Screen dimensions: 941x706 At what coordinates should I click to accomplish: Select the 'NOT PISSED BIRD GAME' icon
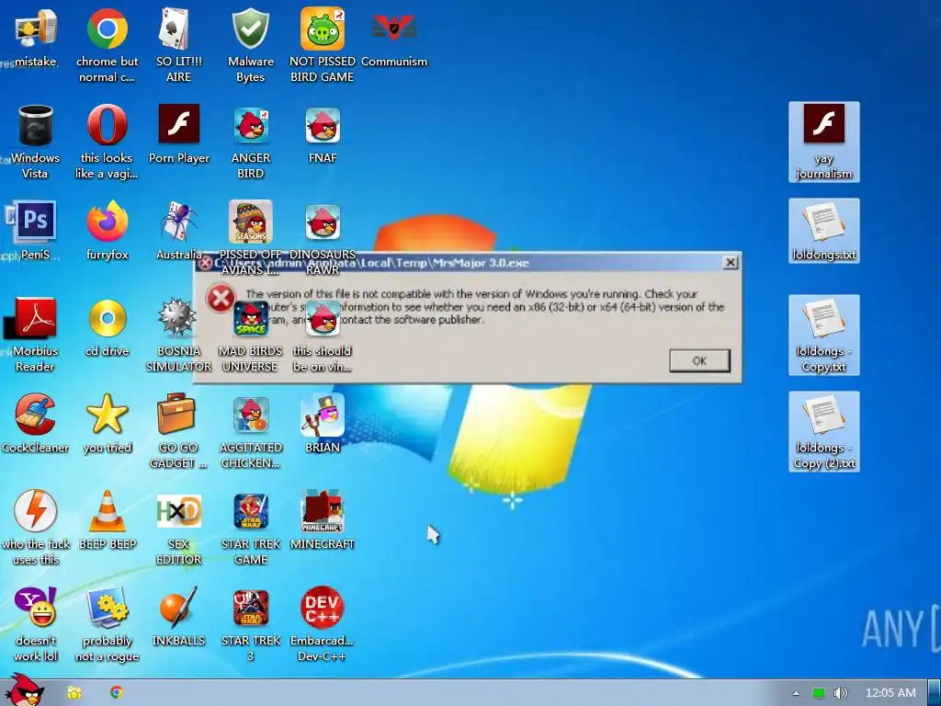pos(323,46)
